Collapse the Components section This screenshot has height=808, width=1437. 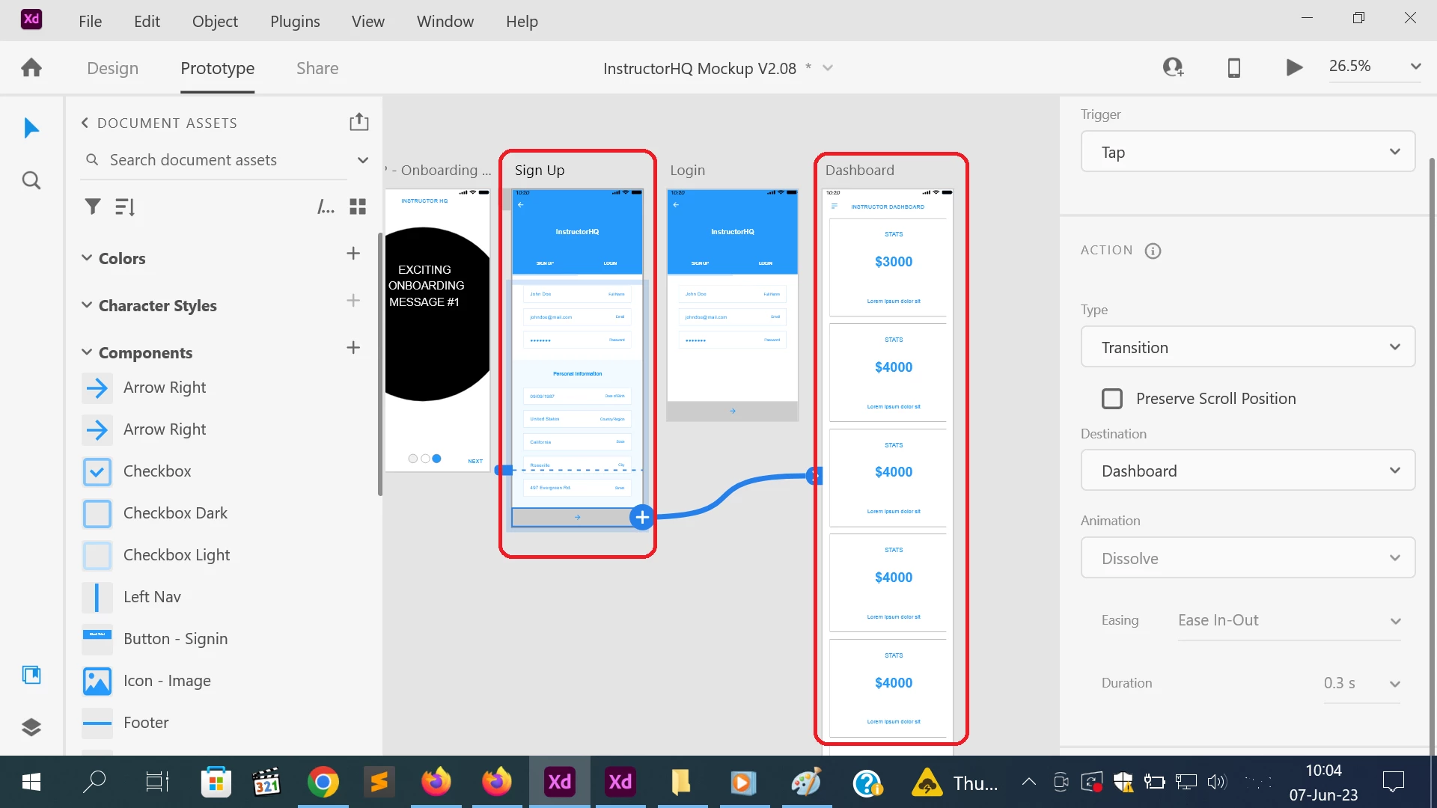[87, 352]
